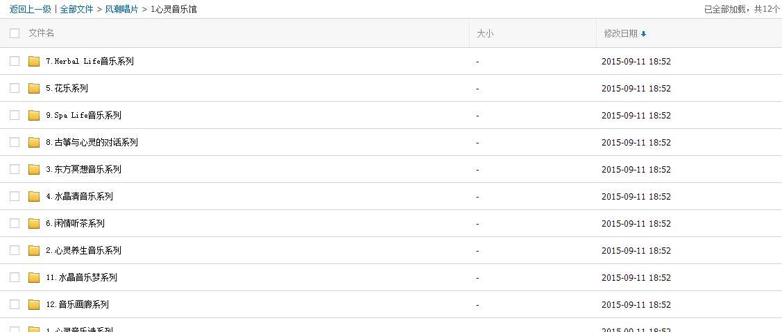
Task: Click folder icon of 7.Herbal Life音乐系列
Action: (34, 61)
